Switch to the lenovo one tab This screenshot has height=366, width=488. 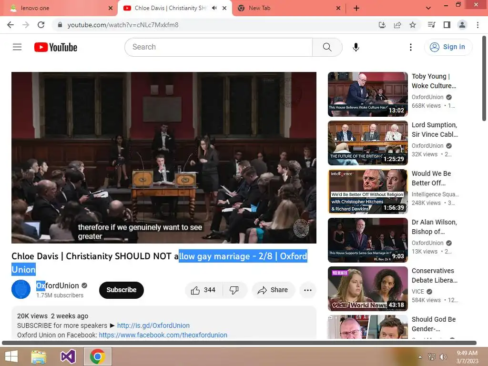click(x=59, y=8)
